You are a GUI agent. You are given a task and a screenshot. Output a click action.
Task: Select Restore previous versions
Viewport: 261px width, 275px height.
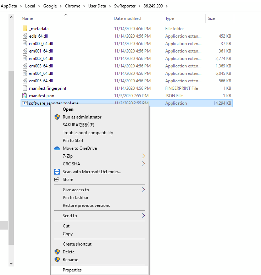(100, 205)
